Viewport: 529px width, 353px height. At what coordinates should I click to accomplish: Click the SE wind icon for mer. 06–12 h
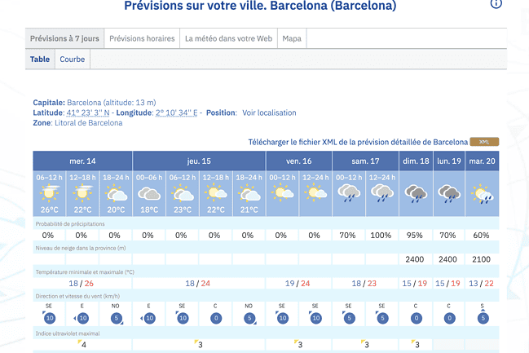[49, 318]
